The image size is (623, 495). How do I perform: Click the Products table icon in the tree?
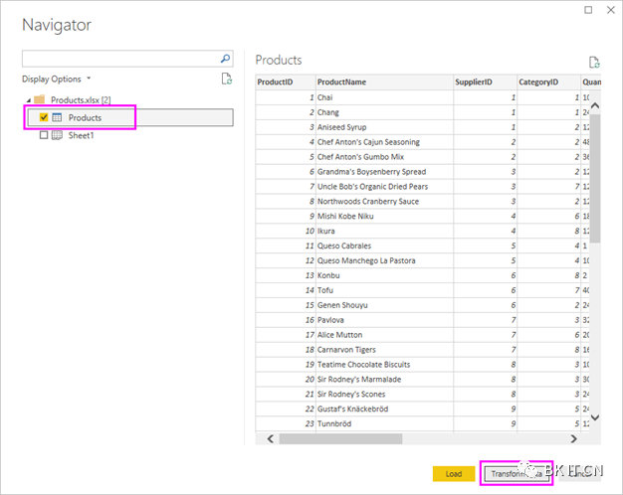click(57, 117)
